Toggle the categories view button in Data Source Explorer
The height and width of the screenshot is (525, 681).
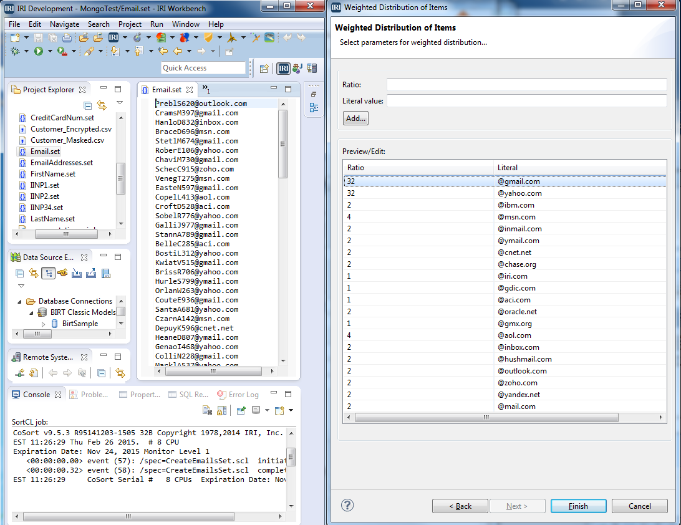point(48,273)
